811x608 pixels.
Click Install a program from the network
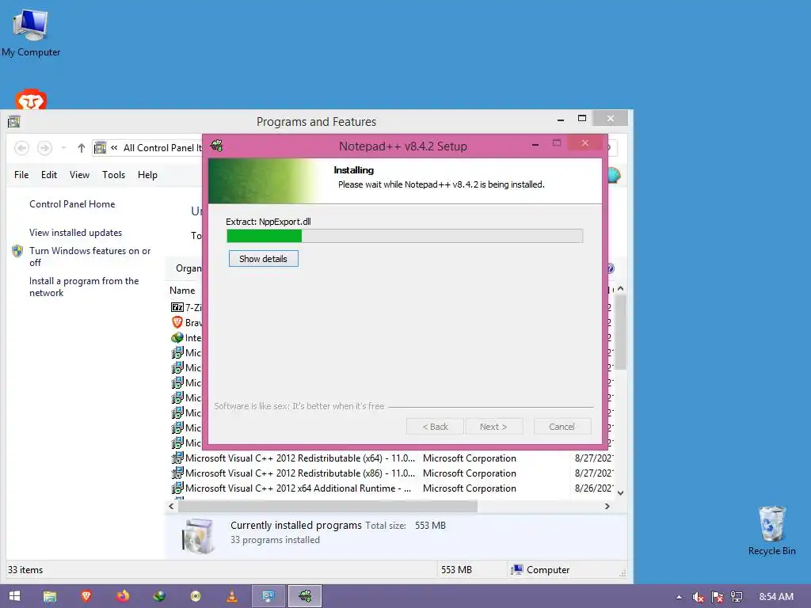pos(84,287)
